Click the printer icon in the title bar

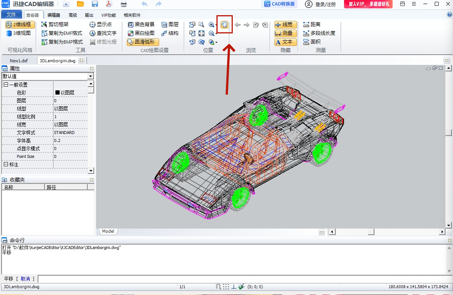coord(124,4)
